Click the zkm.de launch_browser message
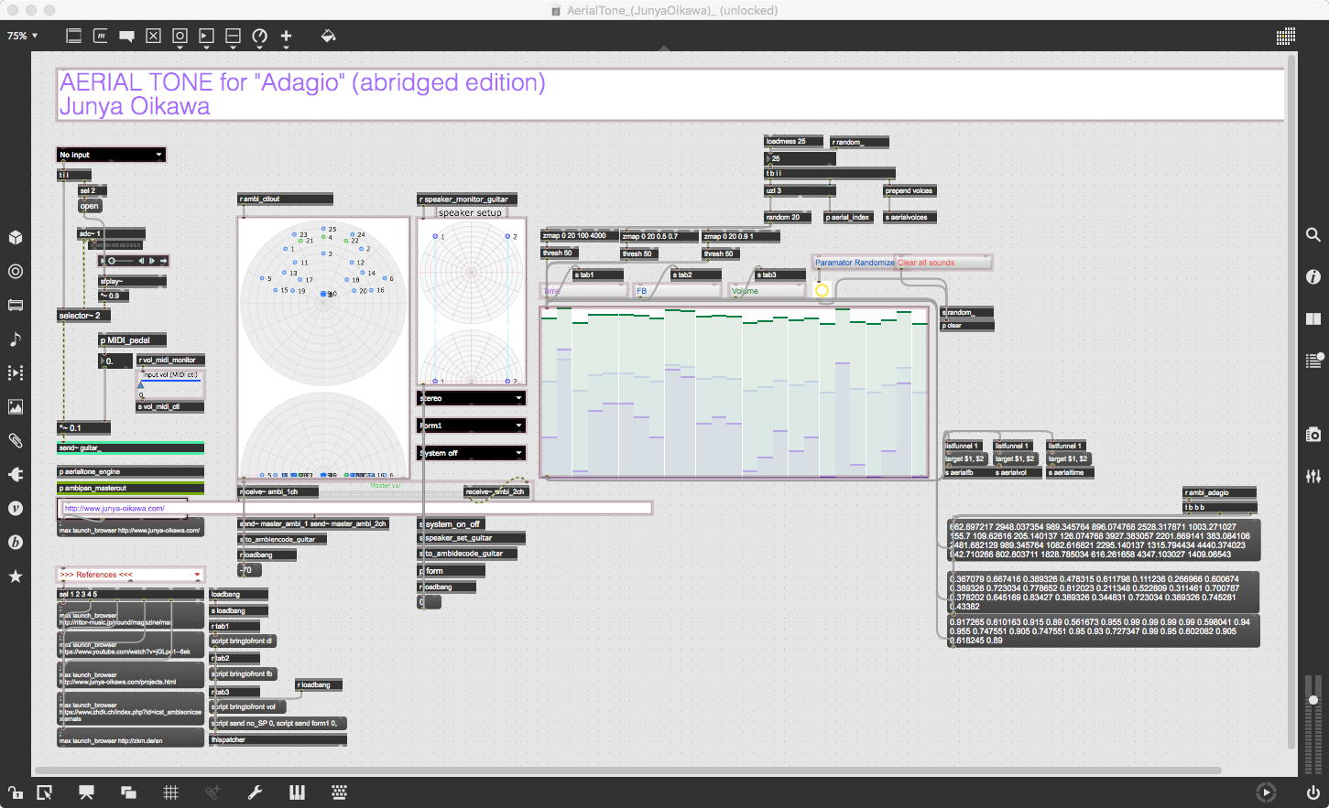This screenshot has width=1329, height=808. coord(130,738)
